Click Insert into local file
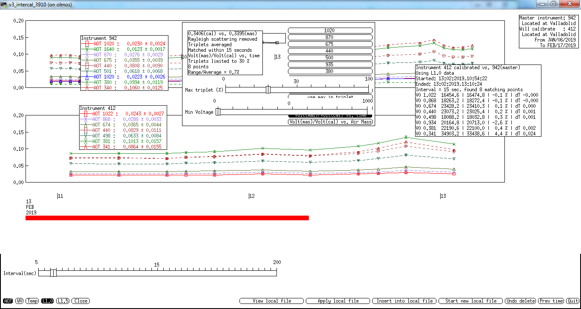This screenshot has width=581, height=309. [x=404, y=301]
